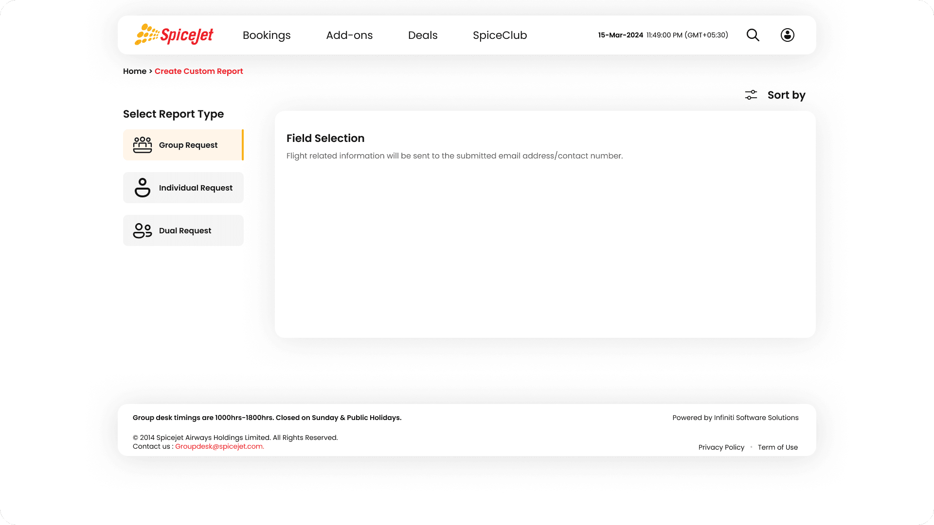
Task: Click the Dual Request two-person icon
Action: coord(143,230)
